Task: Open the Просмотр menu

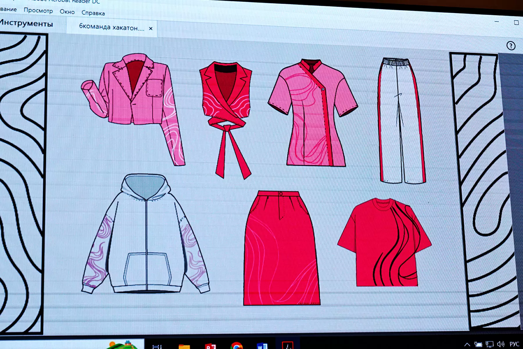Action: click(38, 11)
